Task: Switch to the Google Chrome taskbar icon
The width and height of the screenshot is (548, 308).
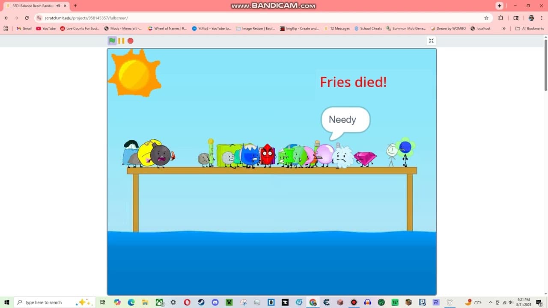Action: point(313,302)
